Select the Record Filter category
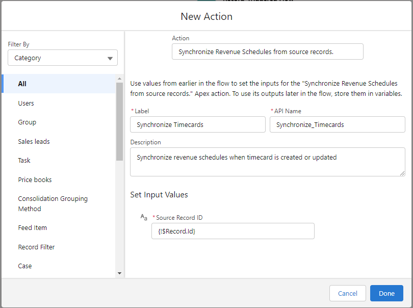 pos(36,247)
